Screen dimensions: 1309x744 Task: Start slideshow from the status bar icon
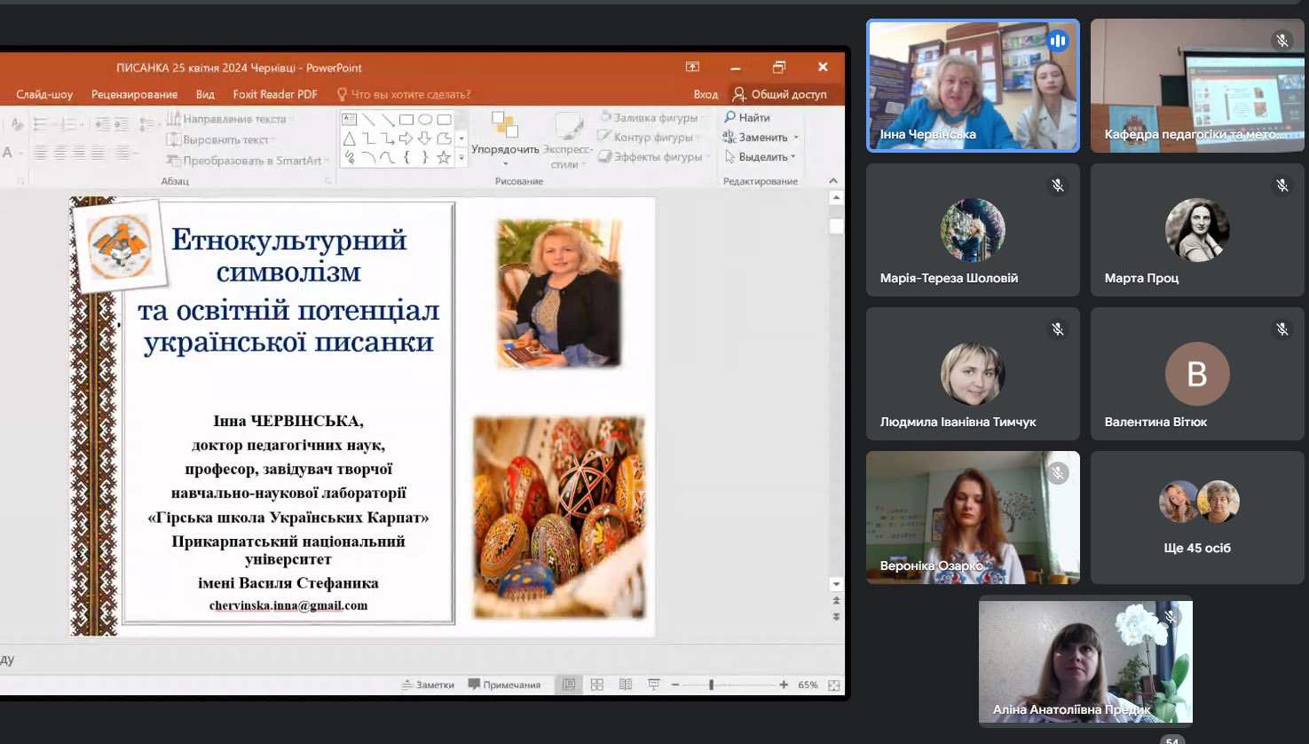(x=653, y=685)
